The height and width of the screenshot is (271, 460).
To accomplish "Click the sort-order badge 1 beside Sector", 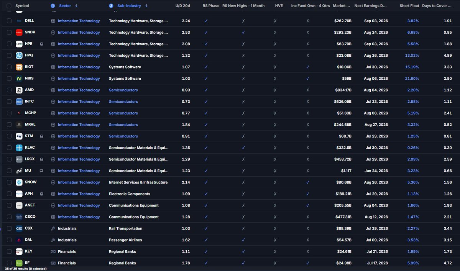I will pyautogui.click(x=53, y=6).
